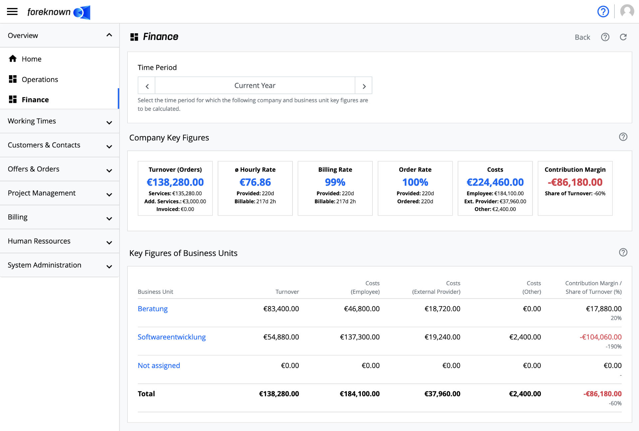The width and height of the screenshot is (639, 431).
Task: Click the Finance navigation icon
Action: (x=13, y=100)
